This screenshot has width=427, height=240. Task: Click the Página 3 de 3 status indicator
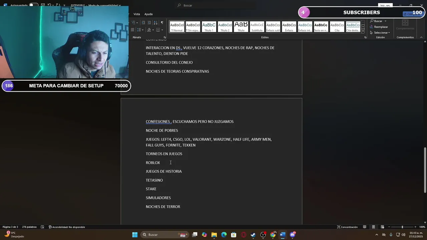10,227
